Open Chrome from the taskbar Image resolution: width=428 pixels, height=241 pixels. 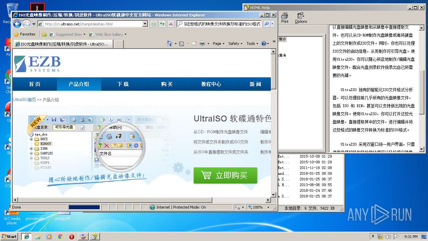[x=61, y=236]
